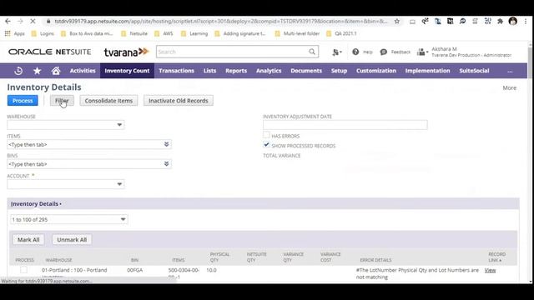Open the Shortcuts star icon
This screenshot has width=534, height=300.
click(37, 71)
